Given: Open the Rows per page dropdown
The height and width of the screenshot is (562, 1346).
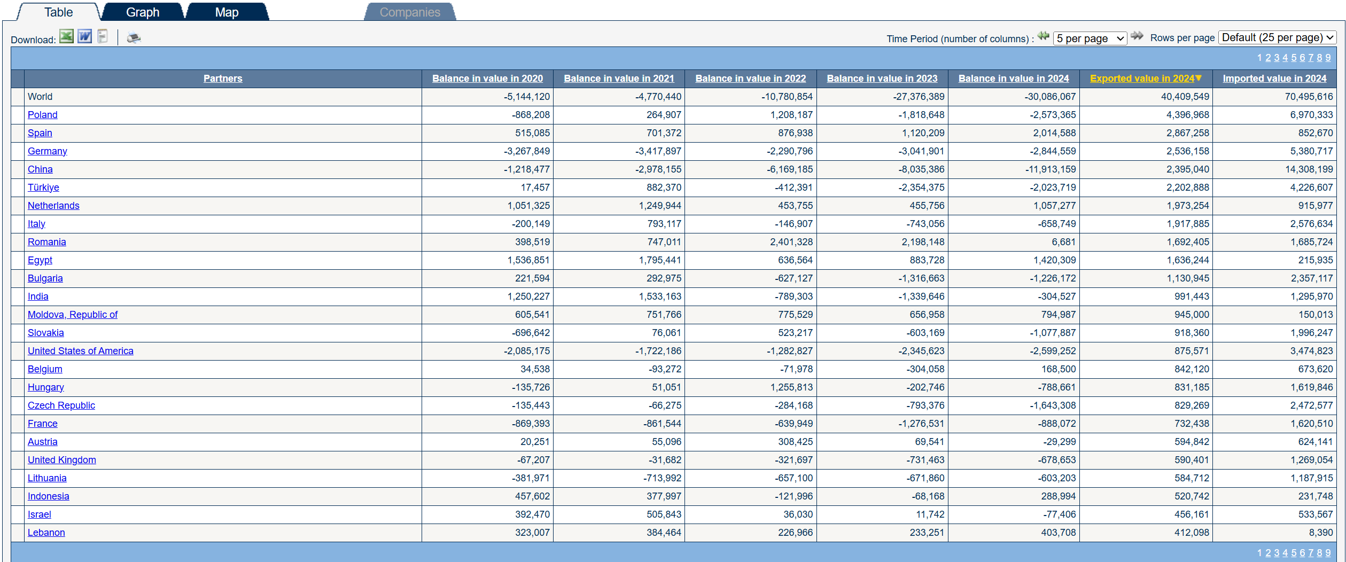Looking at the screenshot, I should [1277, 37].
